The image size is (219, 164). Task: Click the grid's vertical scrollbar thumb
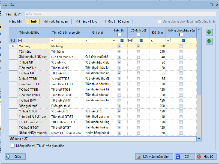[199, 63]
